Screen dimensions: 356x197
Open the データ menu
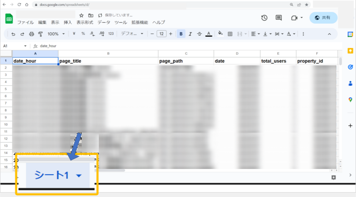point(104,23)
